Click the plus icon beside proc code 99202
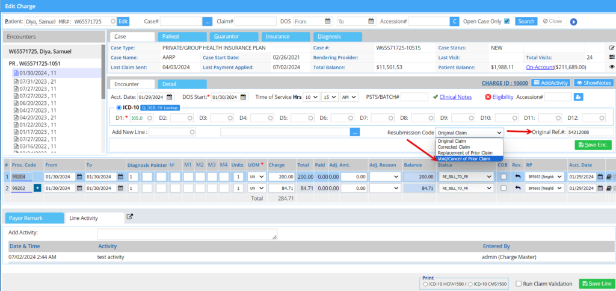The image size is (616, 291). point(37,189)
